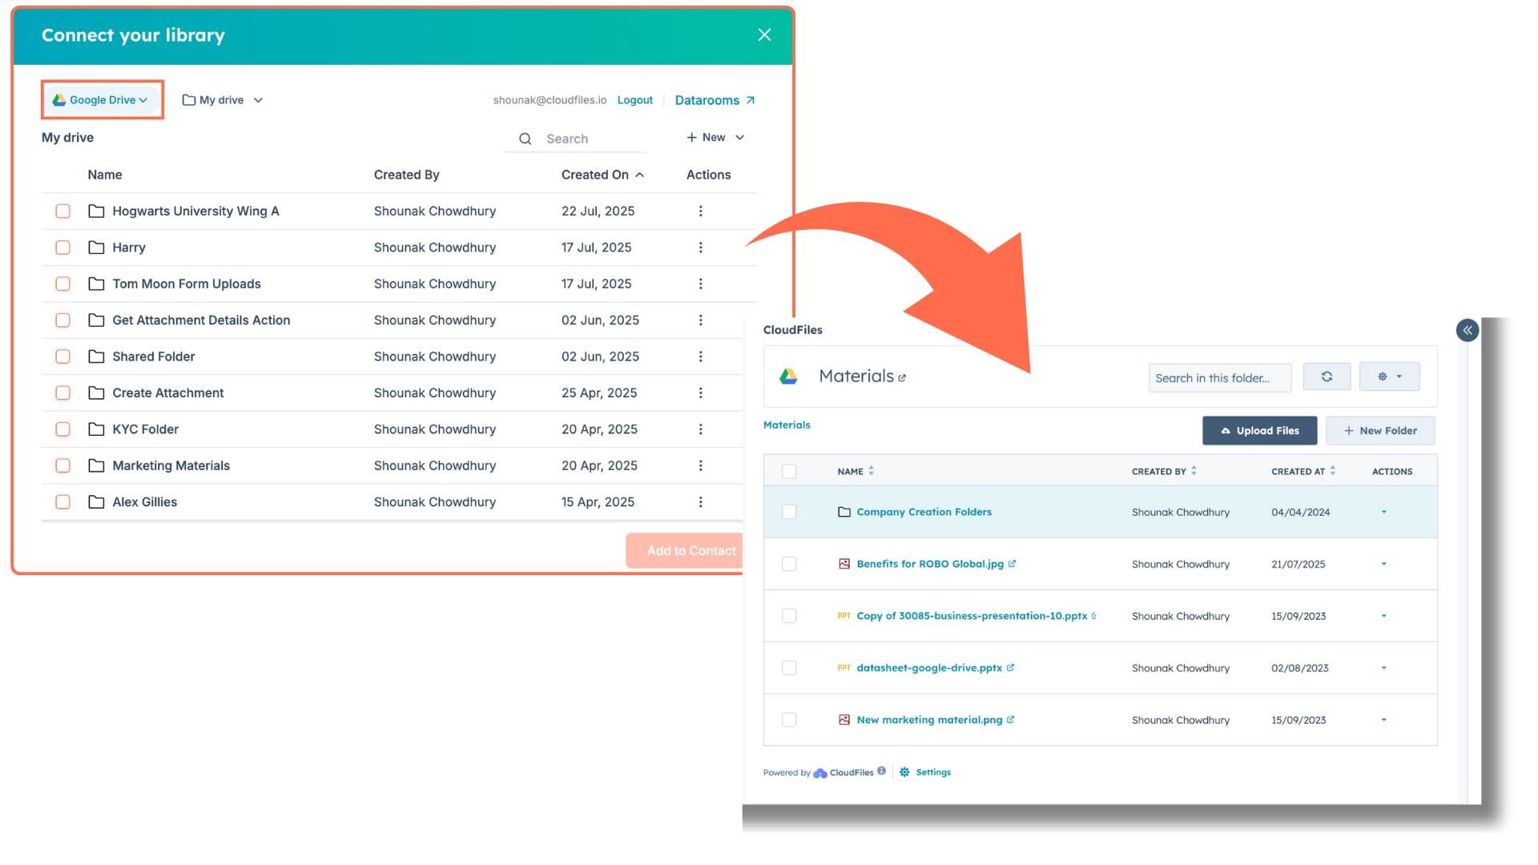Click the folder icon for Company Creation Folders
The height and width of the screenshot is (865, 1538).
[x=843, y=512]
